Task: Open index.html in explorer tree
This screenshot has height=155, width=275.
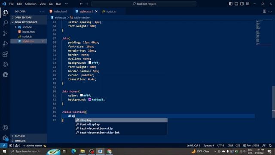Action: (x=29, y=31)
